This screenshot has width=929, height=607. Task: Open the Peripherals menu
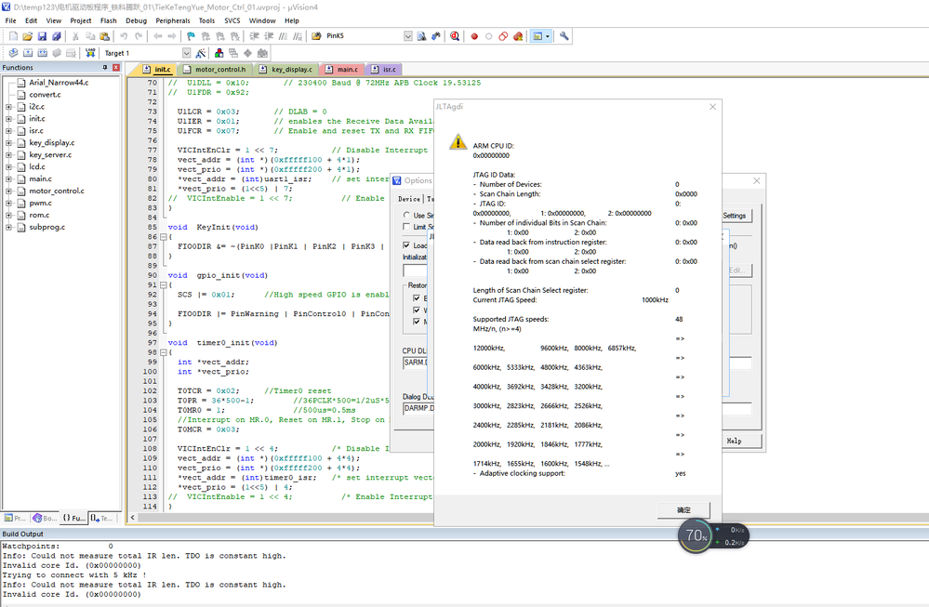[x=174, y=20]
